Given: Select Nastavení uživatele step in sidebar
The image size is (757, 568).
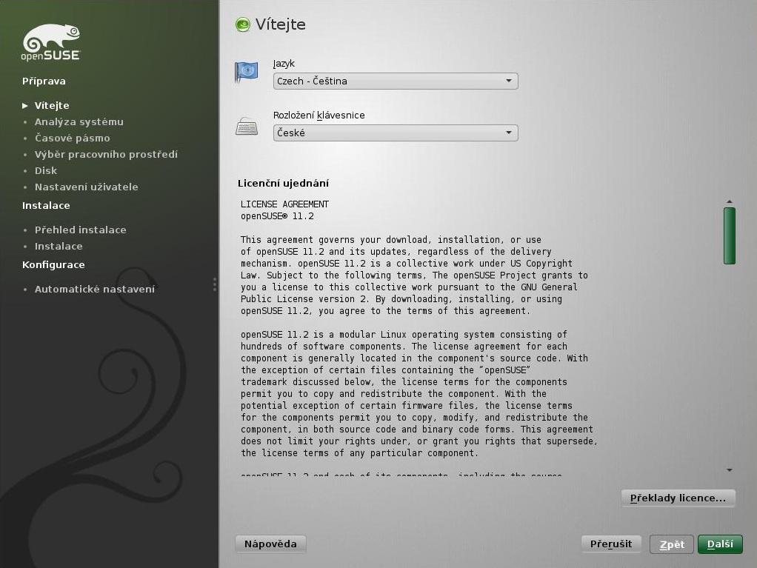Looking at the screenshot, I should click(x=86, y=187).
